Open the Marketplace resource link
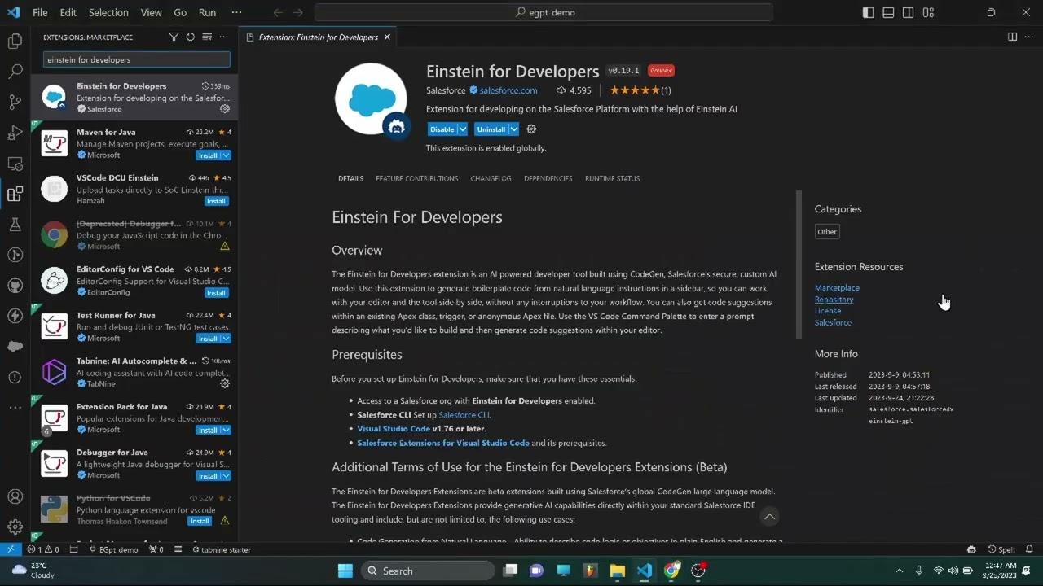The height and width of the screenshot is (586, 1043). 837,287
